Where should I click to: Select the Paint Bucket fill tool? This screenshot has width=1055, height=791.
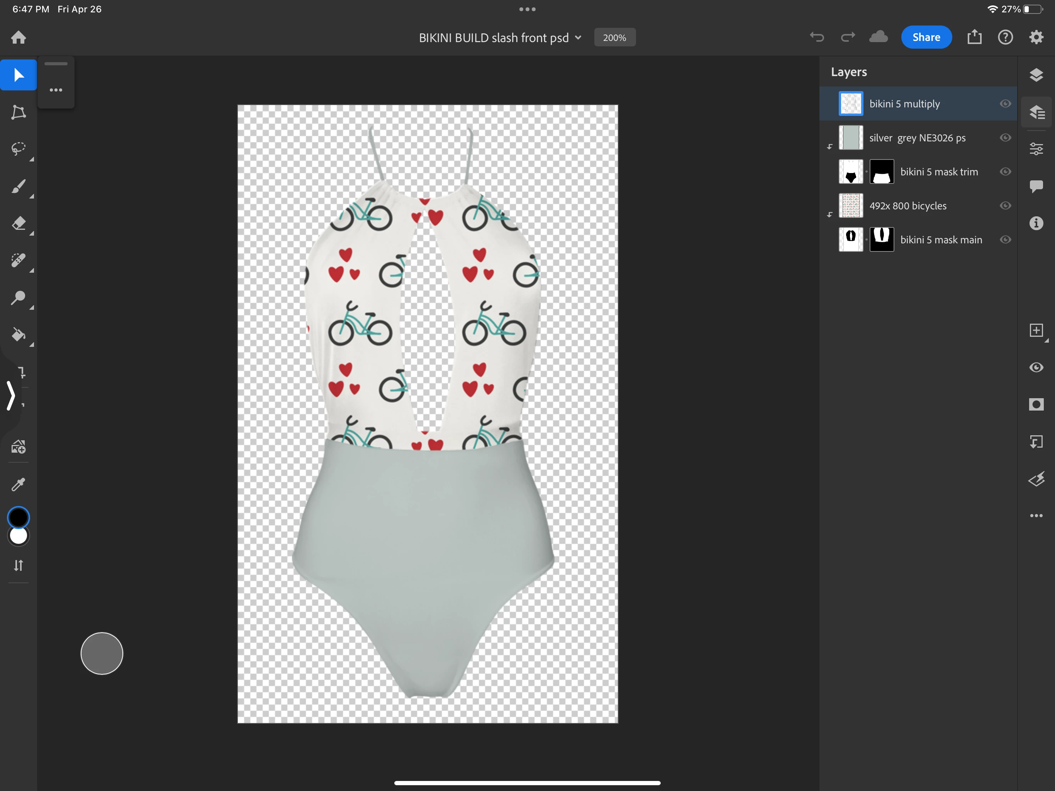point(18,335)
